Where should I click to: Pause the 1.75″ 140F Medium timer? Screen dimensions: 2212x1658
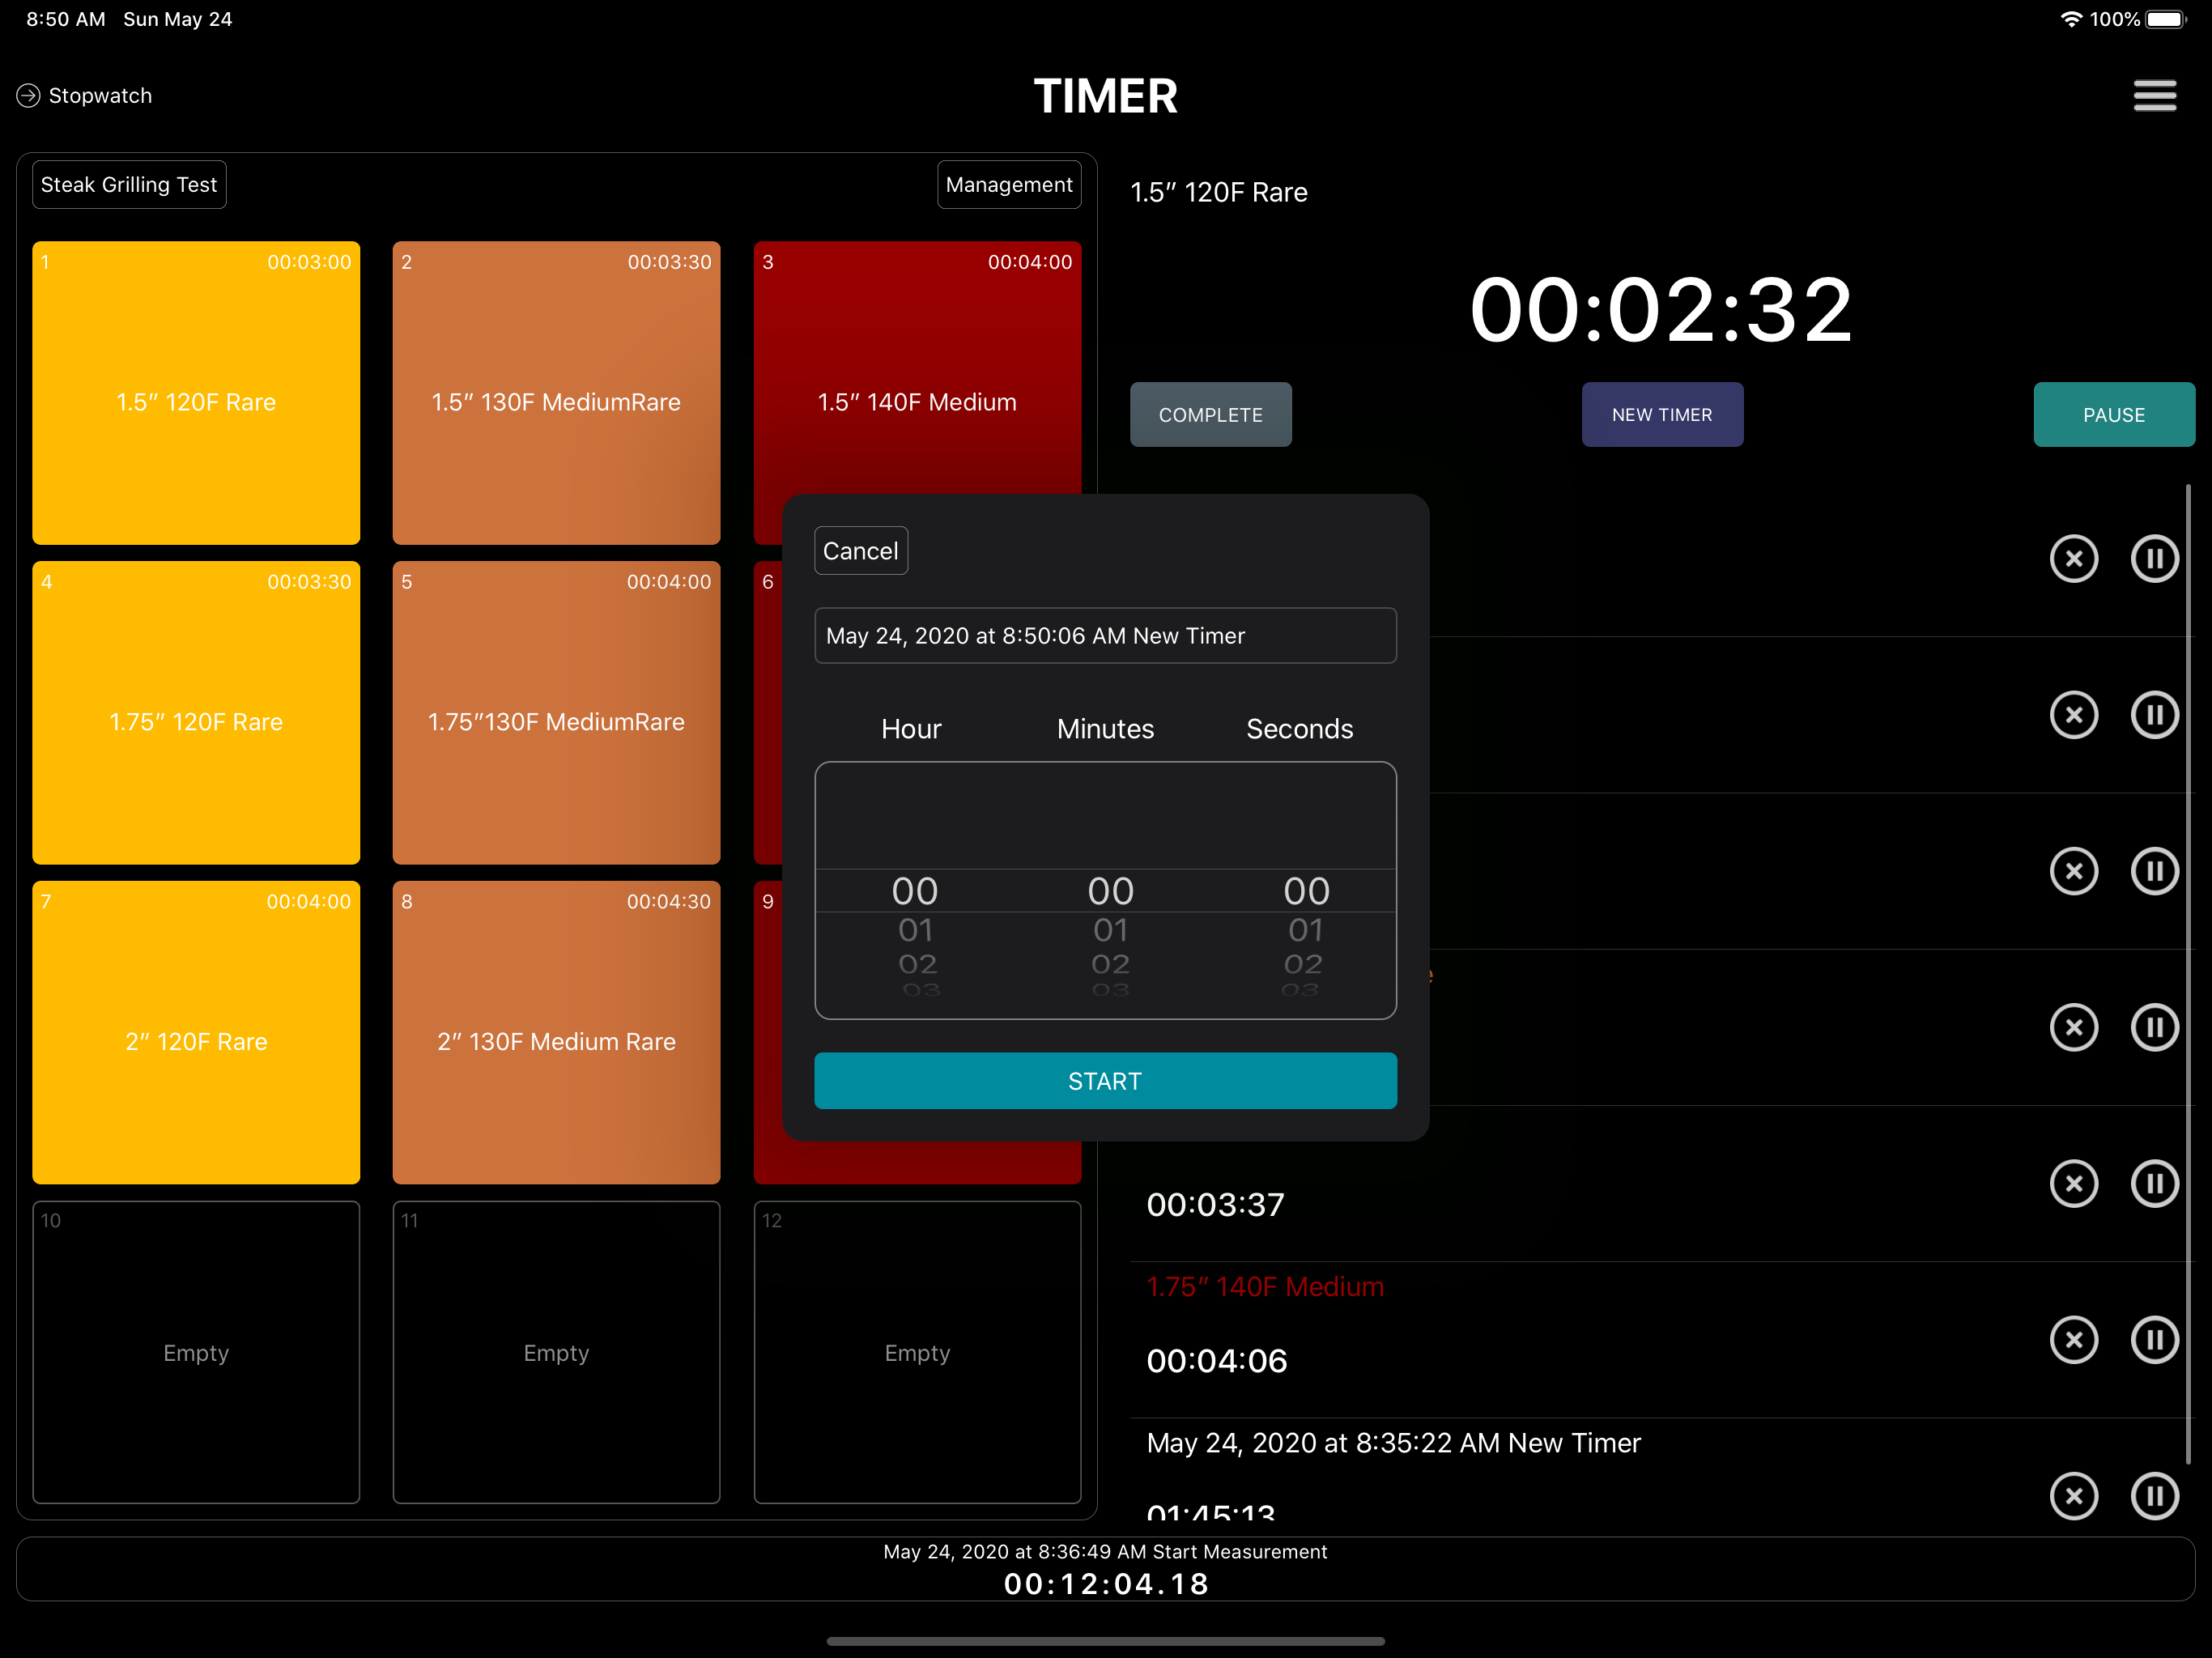pos(2154,1339)
